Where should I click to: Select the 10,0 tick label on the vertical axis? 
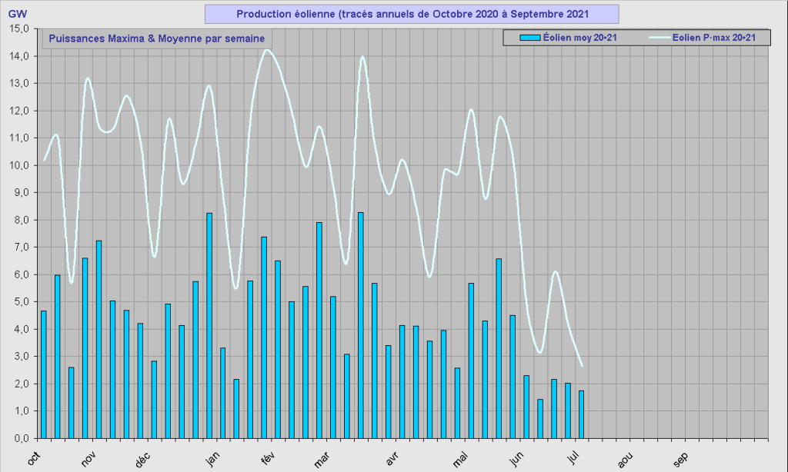coord(18,165)
